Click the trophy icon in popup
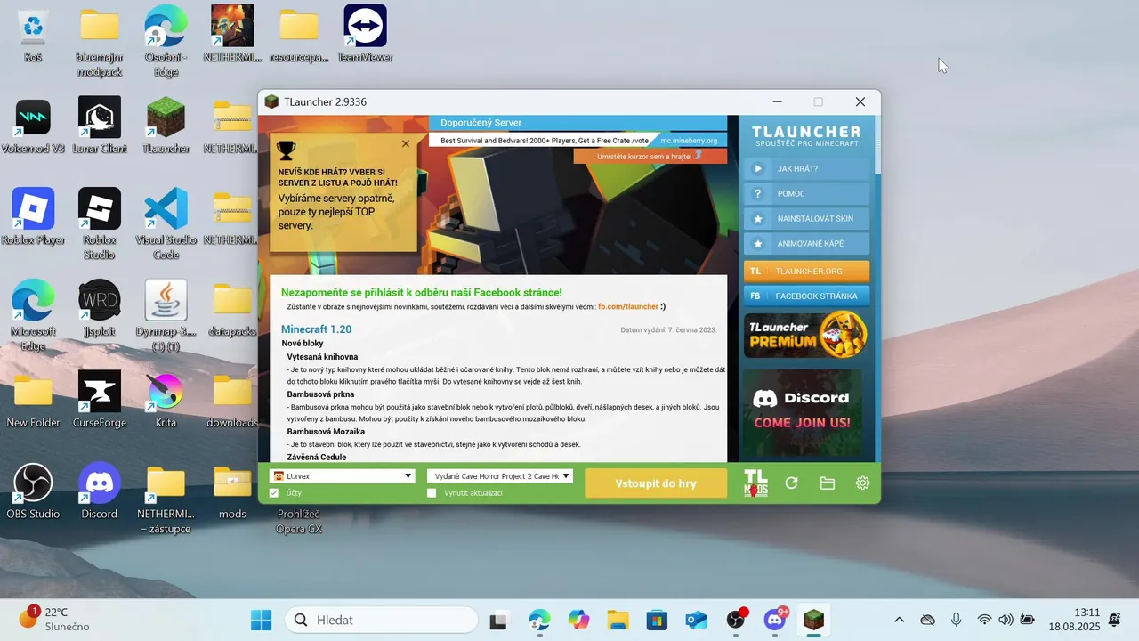 point(287,150)
